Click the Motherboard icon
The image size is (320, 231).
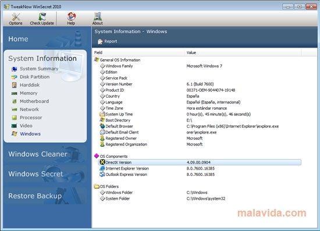[x=15, y=102]
